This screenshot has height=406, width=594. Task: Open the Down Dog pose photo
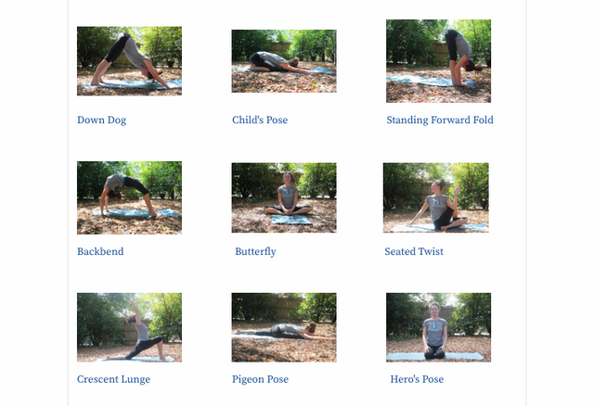pos(129,61)
